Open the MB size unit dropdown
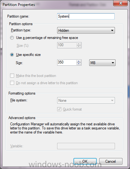The width and height of the screenshot is (130, 169). point(102,63)
